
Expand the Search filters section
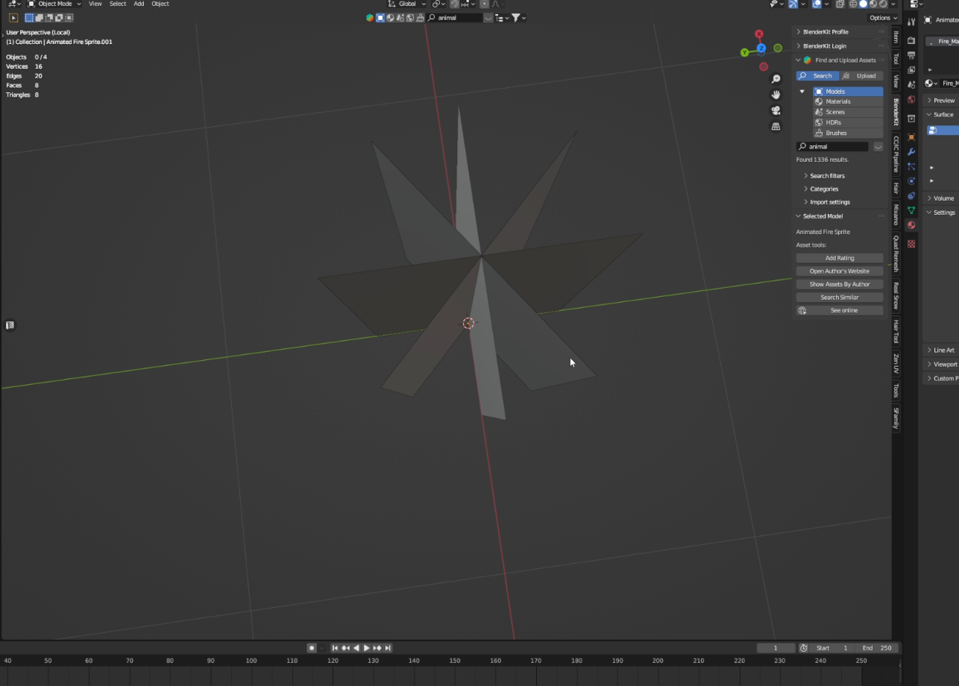(x=827, y=176)
